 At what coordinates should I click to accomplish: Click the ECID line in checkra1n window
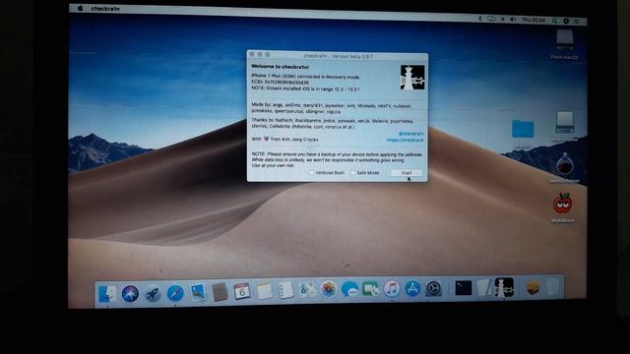pyautogui.click(x=280, y=83)
